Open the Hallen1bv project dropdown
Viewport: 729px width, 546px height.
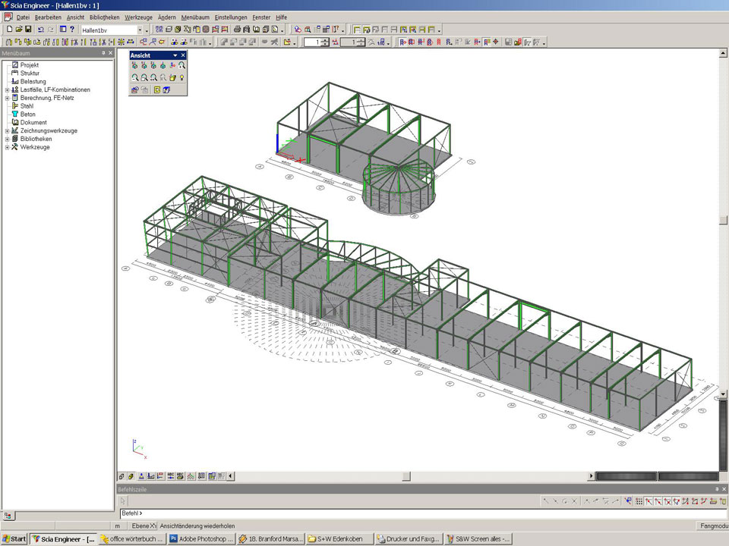tap(140, 30)
